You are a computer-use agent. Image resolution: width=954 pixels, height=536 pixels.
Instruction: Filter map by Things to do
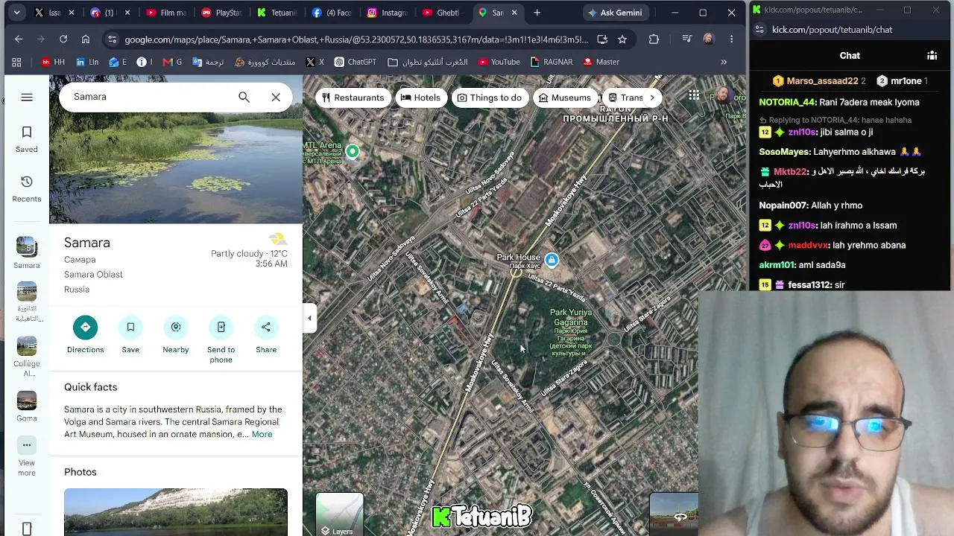[x=489, y=98]
